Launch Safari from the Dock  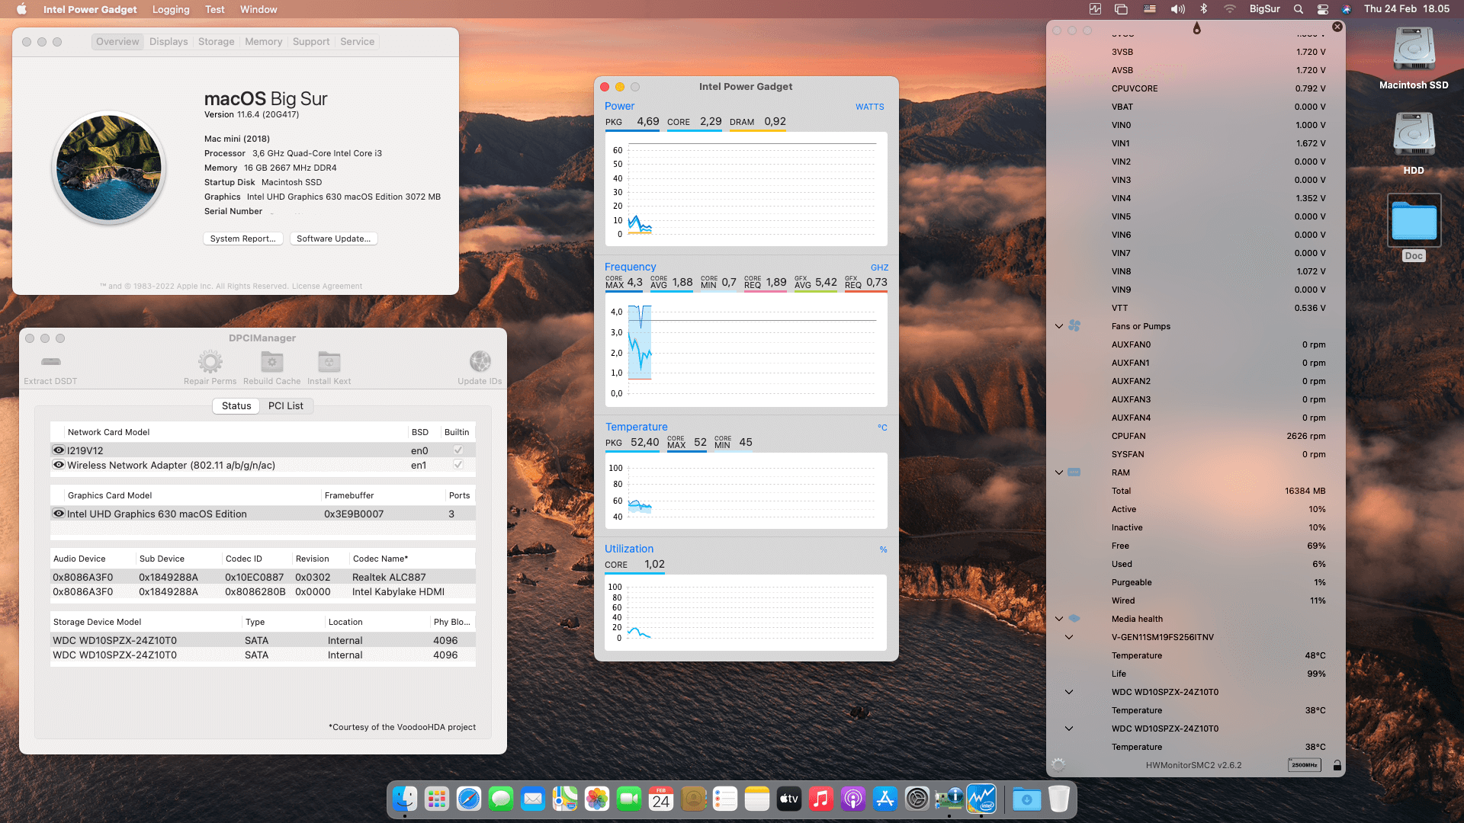469,799
